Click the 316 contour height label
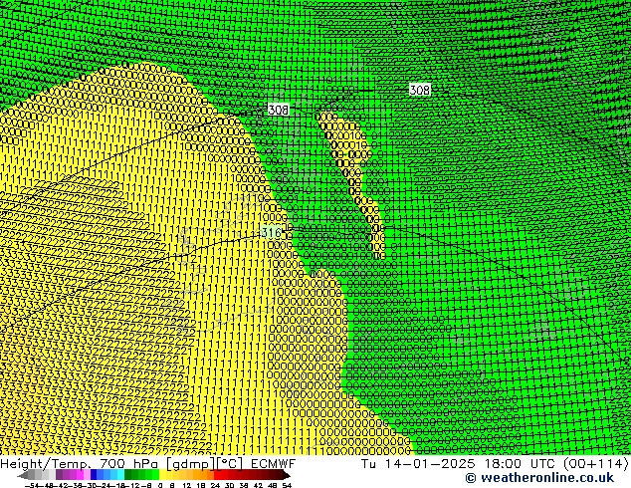 pyautogui.click(x=272, y=232)
